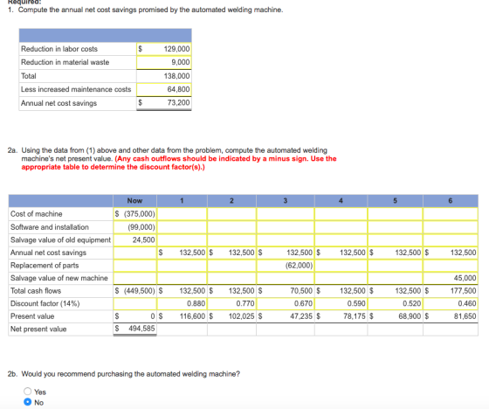Select the No radio button
This screenshot has width=489, height=409.
[27, 402]
